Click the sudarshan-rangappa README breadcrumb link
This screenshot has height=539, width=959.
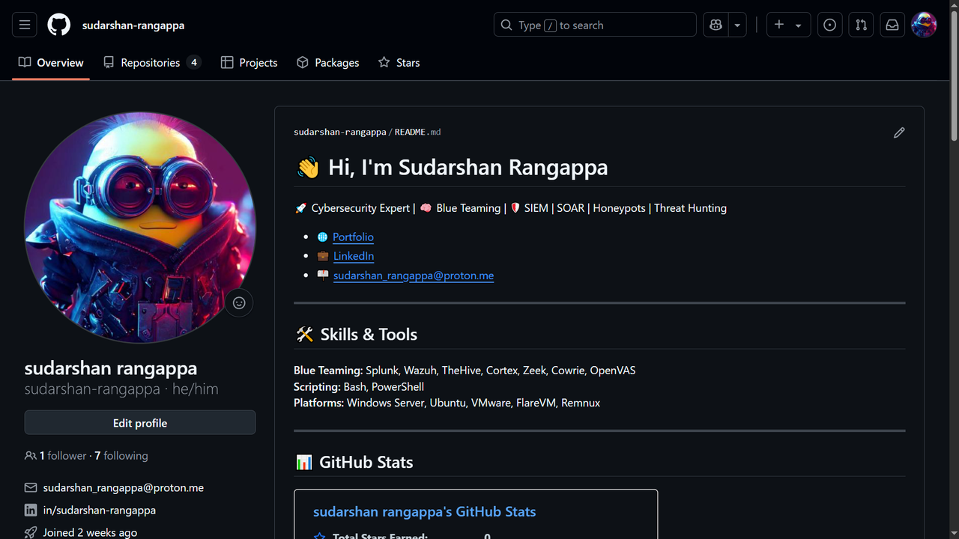pyautogui.click(x=340, y=133)
